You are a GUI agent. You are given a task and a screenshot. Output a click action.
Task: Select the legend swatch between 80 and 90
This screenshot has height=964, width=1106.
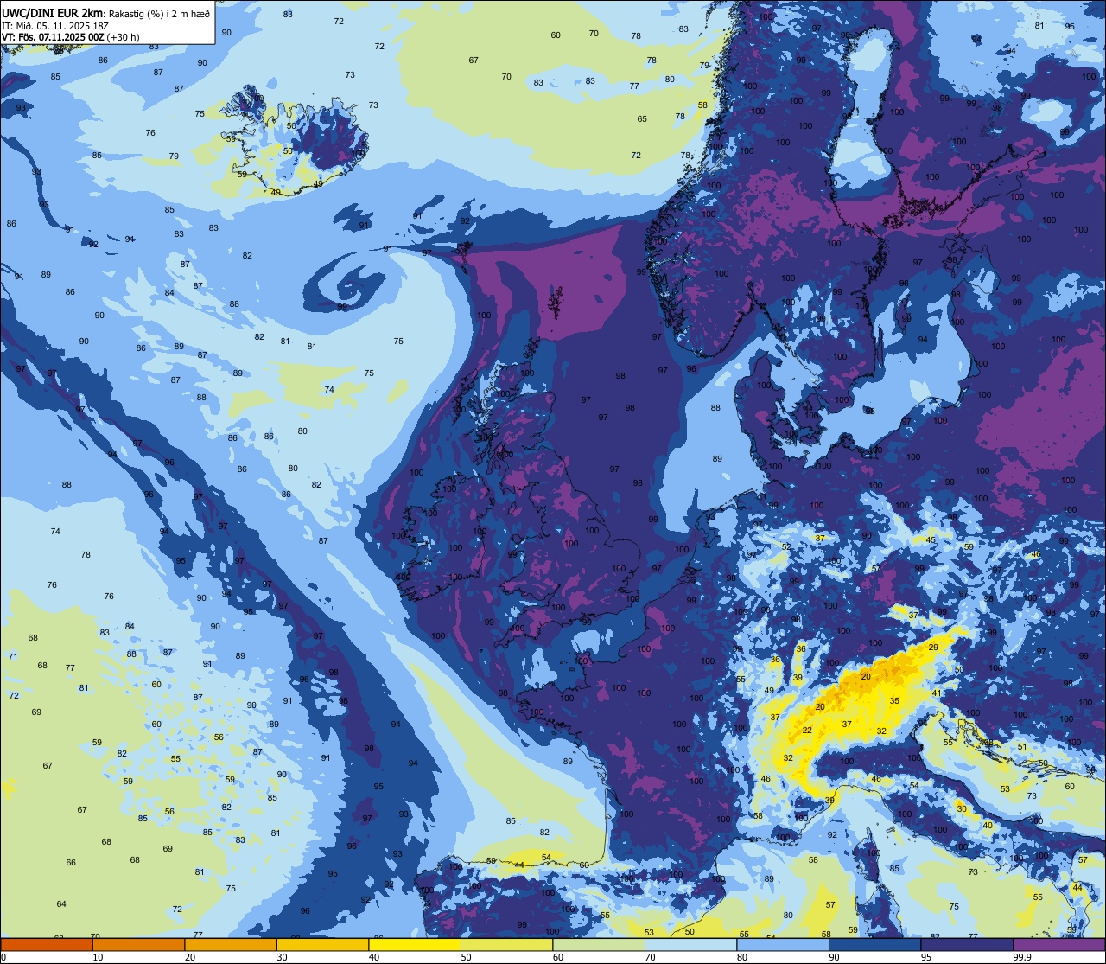pos(782,944)
